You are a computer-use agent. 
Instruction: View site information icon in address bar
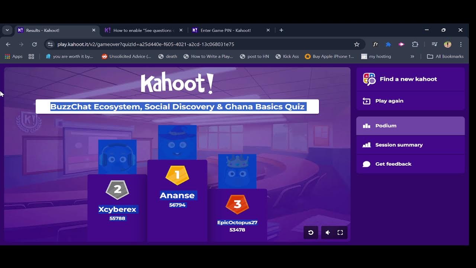[51, 44]
